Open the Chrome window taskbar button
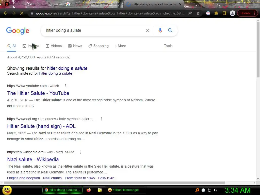This screenshot has width=260, height=195. point(62,190)
